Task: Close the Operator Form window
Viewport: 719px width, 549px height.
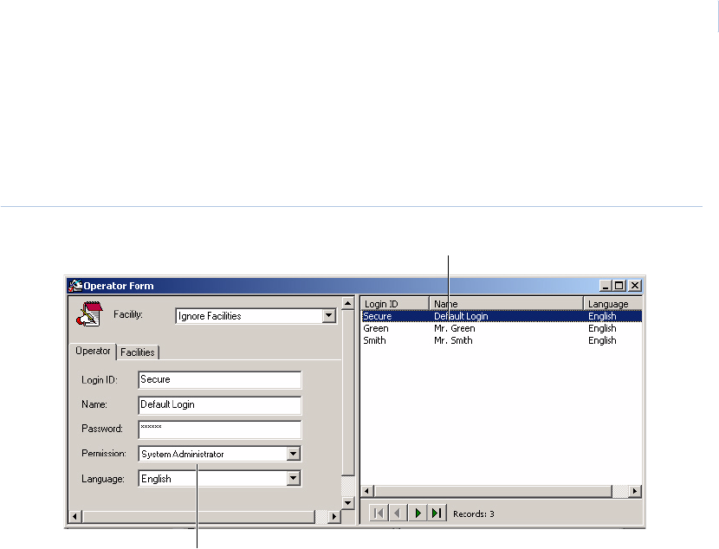Action: (635, 286)
